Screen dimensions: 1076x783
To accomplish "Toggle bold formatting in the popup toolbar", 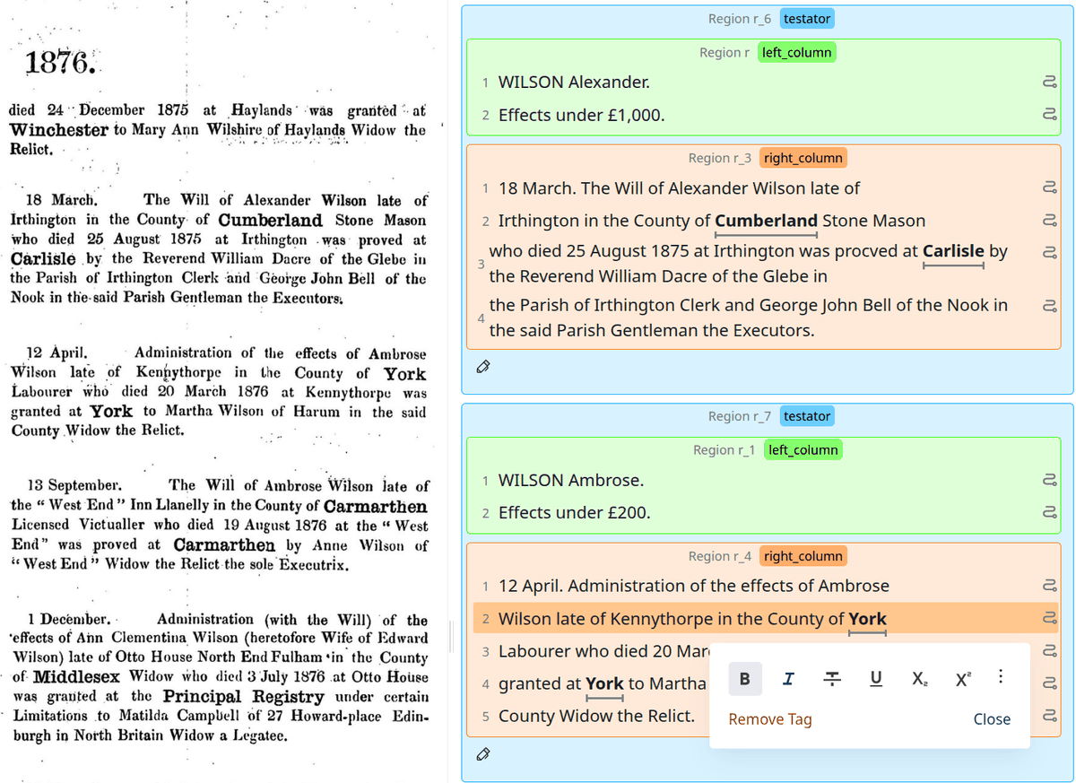I will (x=745, y=679).
